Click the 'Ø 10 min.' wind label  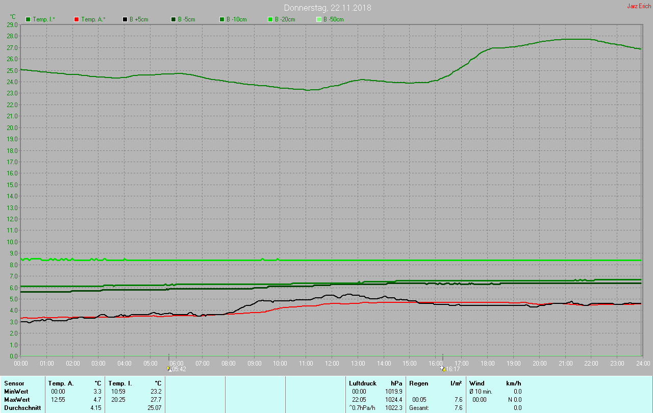coord(481,392)
